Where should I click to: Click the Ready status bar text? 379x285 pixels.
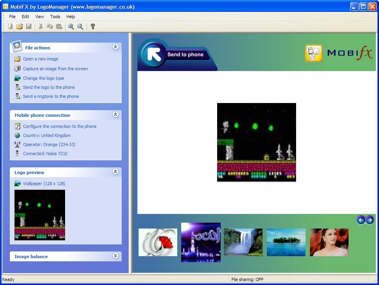coord(8,279)
